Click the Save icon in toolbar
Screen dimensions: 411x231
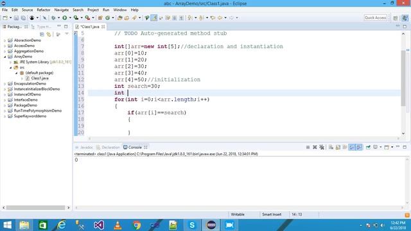[x=16, y=18]
